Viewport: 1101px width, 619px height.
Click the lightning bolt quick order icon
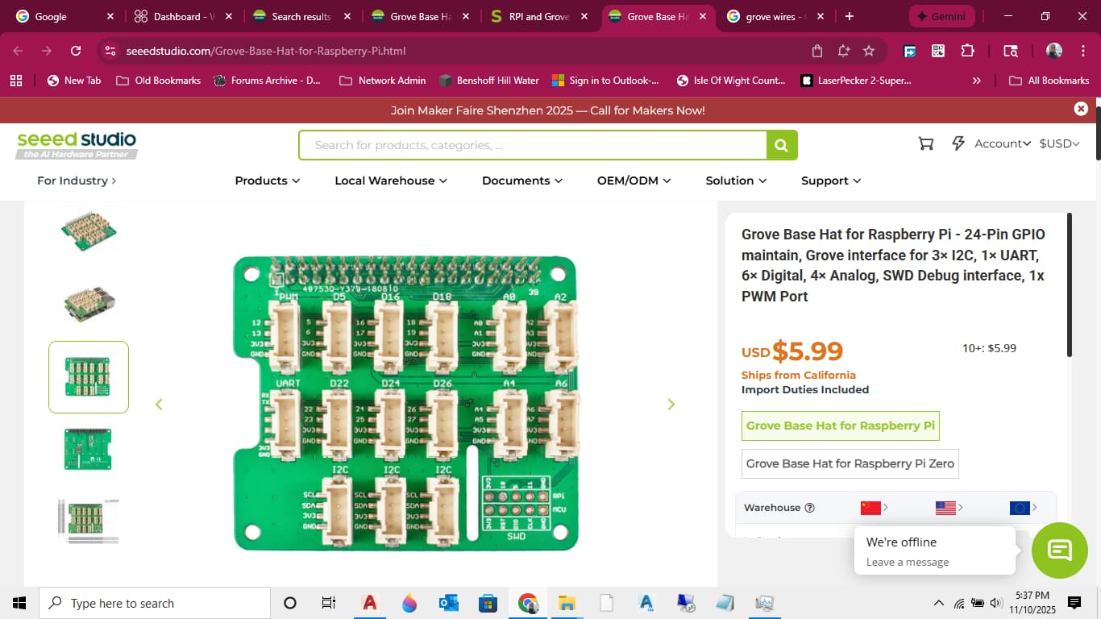pyautogui.click(x=958, y=143)
